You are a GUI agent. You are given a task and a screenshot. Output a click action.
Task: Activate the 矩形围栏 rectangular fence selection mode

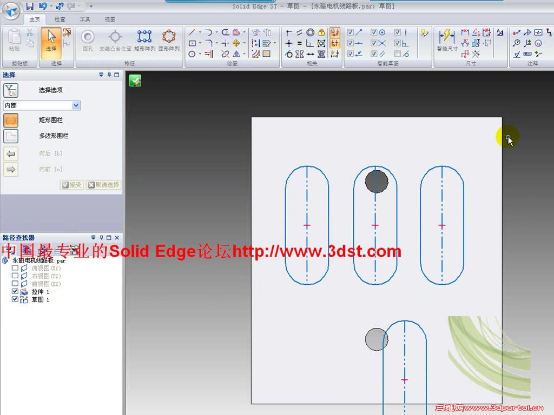(11, 120)
